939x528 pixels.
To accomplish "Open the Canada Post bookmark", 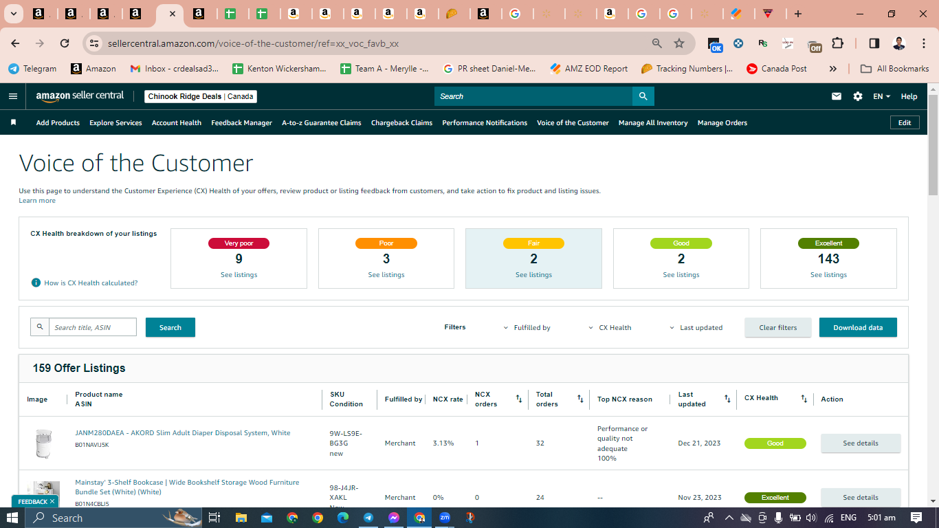I will [776, 69].
